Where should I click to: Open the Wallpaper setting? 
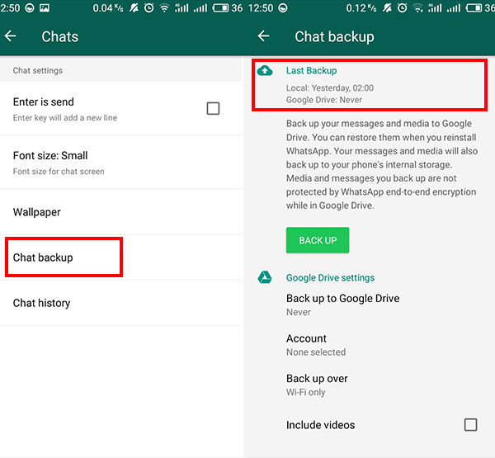(x=121, y=212)
